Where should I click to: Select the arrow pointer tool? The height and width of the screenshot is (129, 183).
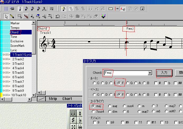tap(6, 16)
